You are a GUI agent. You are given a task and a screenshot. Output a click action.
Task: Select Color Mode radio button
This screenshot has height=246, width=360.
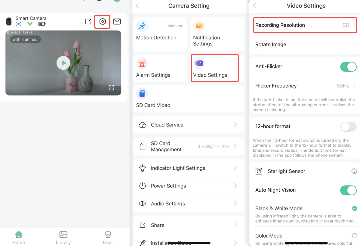point(355,236)
